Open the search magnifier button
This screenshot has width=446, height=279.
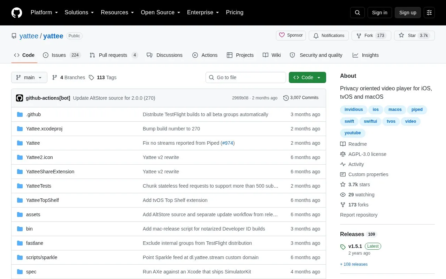pyautogui.click(x=357, y=13)
